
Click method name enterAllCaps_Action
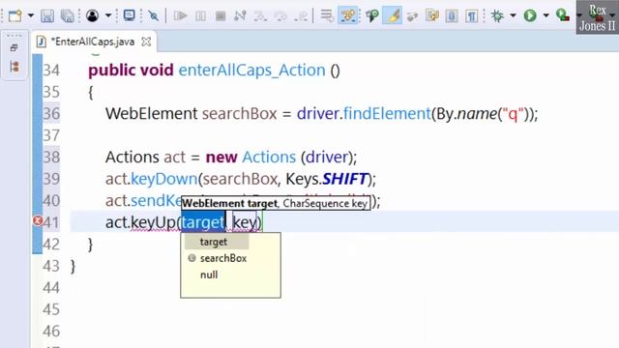[251, 71]
